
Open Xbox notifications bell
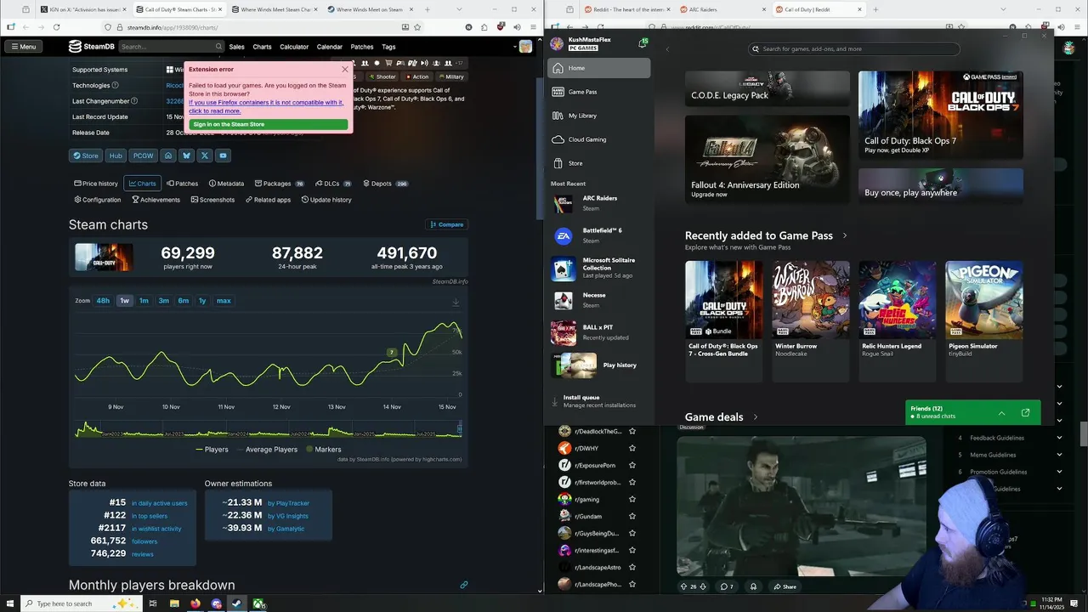[643, 42]
